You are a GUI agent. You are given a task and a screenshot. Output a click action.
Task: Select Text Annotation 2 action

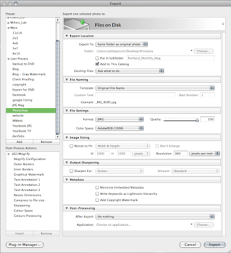click(27, 185)
